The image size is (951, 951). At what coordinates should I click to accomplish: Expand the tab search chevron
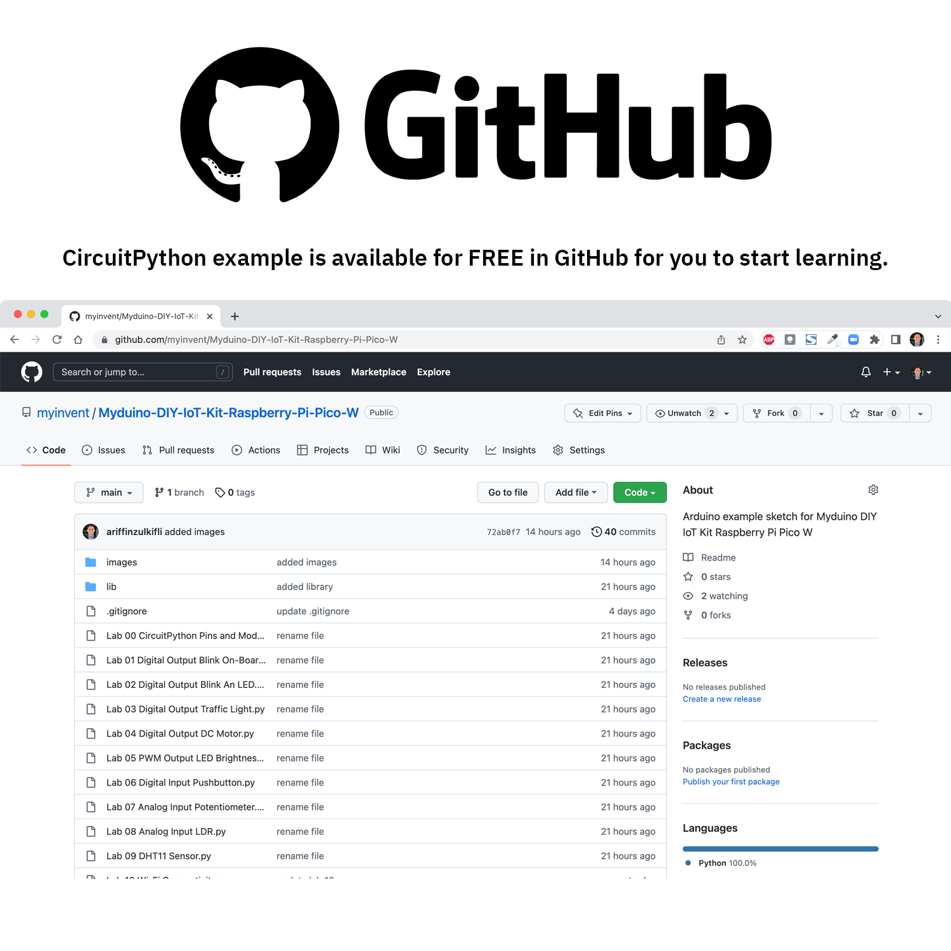pos(938,316)
